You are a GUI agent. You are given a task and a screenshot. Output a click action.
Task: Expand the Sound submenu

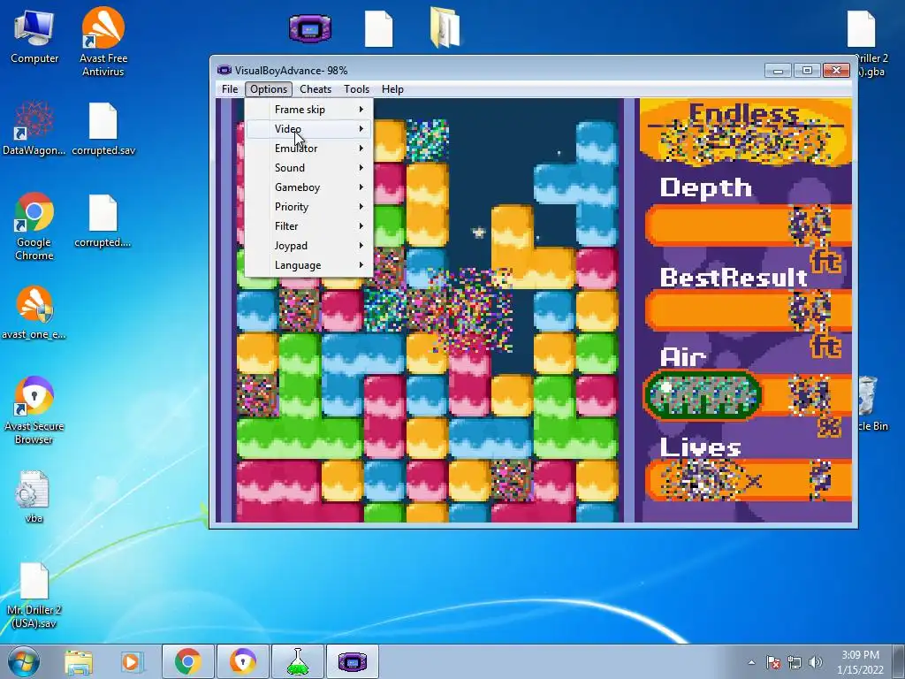(x=309, y=167)
